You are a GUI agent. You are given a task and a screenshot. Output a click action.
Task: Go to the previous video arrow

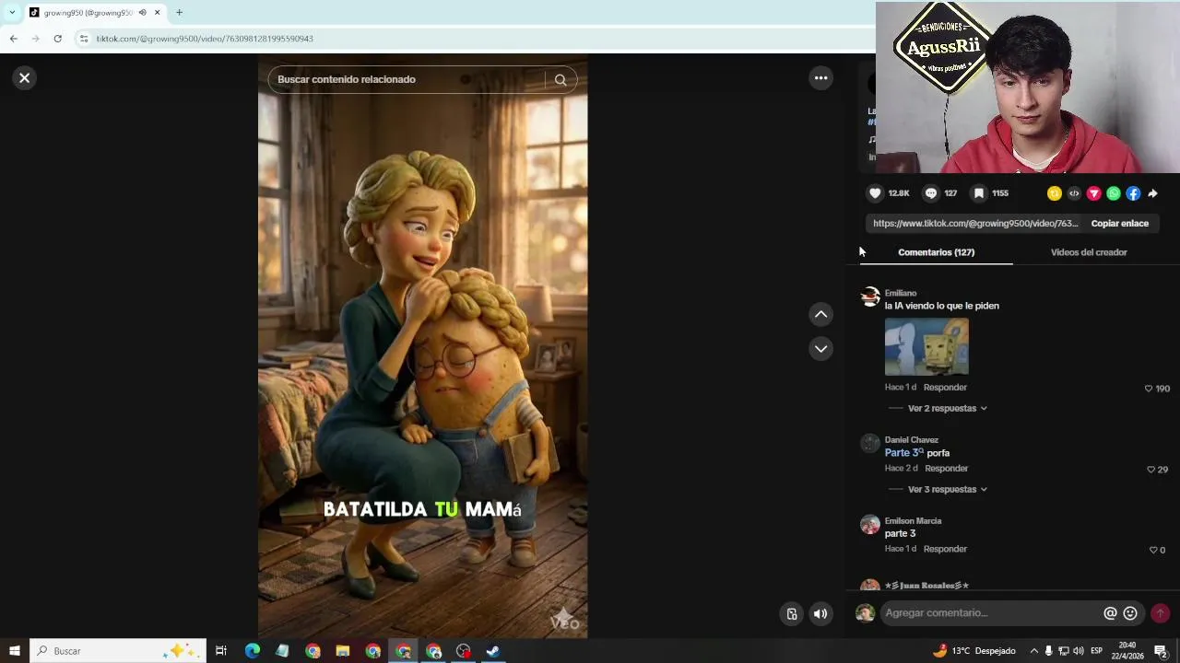(x=820, y=315)
